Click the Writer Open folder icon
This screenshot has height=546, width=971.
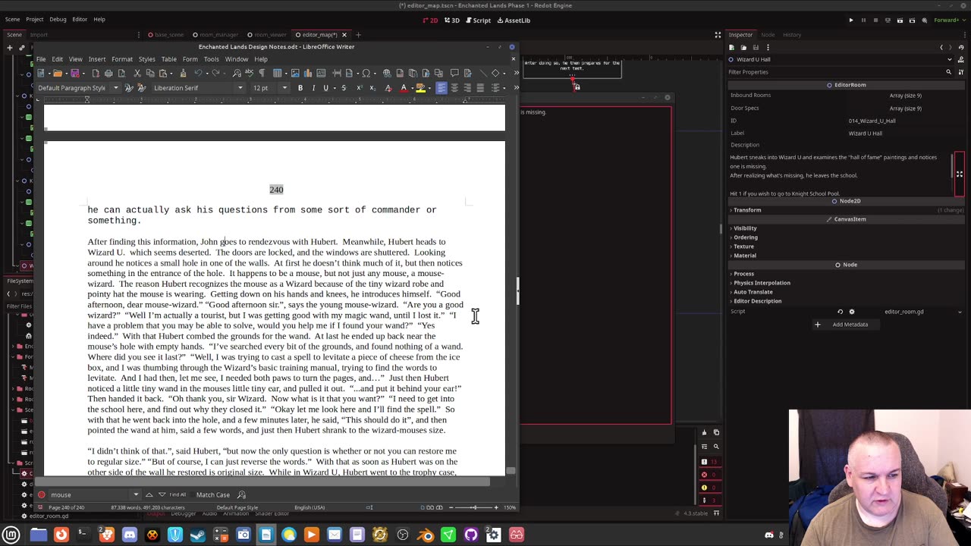(57, 73)
